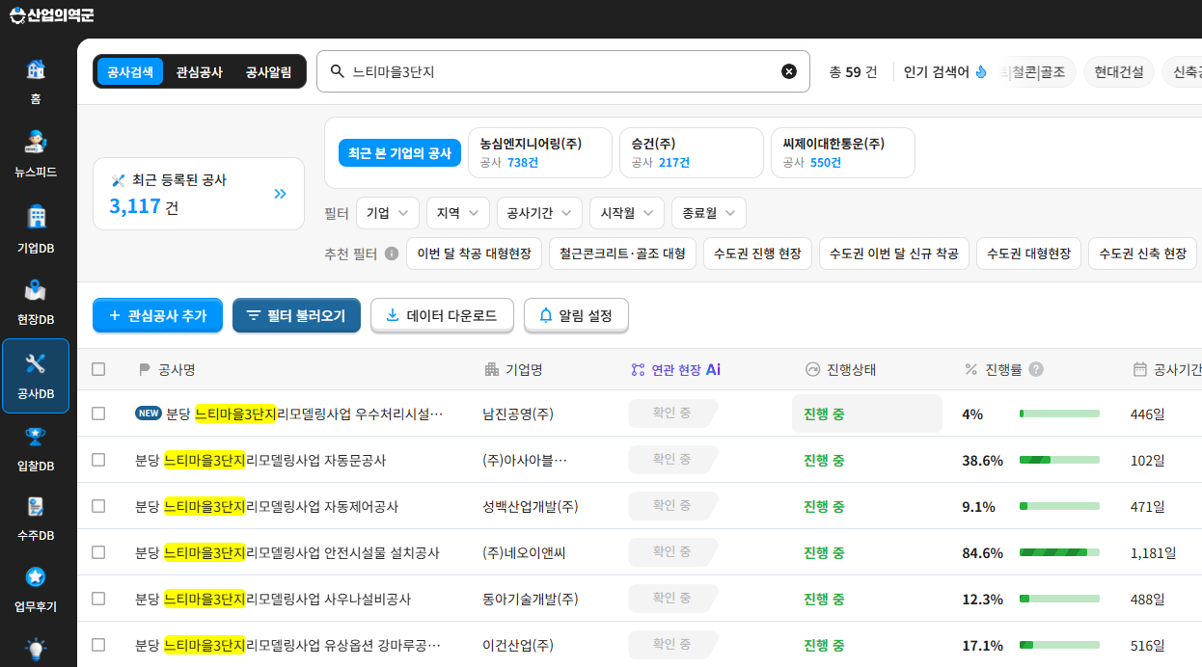Select 수도권 이번 달 신규 착공 filter
The width and height of the screenshot is (1202, 667).
coord(894,253)
